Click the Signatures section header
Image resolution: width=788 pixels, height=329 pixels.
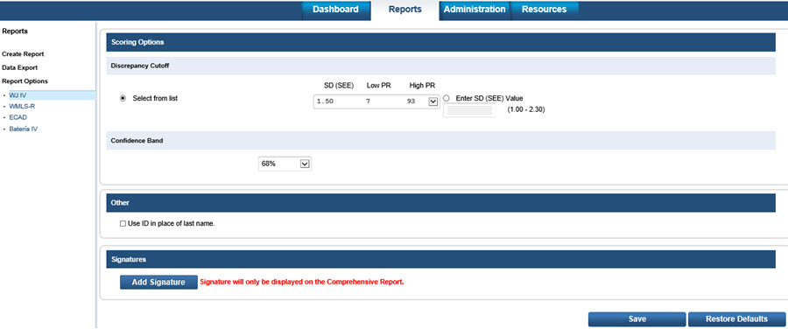[440, 260]
